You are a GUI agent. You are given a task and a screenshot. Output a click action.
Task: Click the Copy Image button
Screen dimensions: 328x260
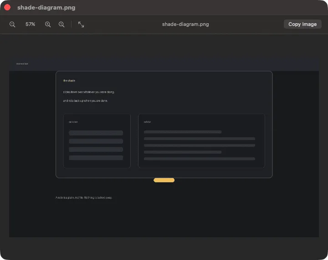(x=302, y=24)
